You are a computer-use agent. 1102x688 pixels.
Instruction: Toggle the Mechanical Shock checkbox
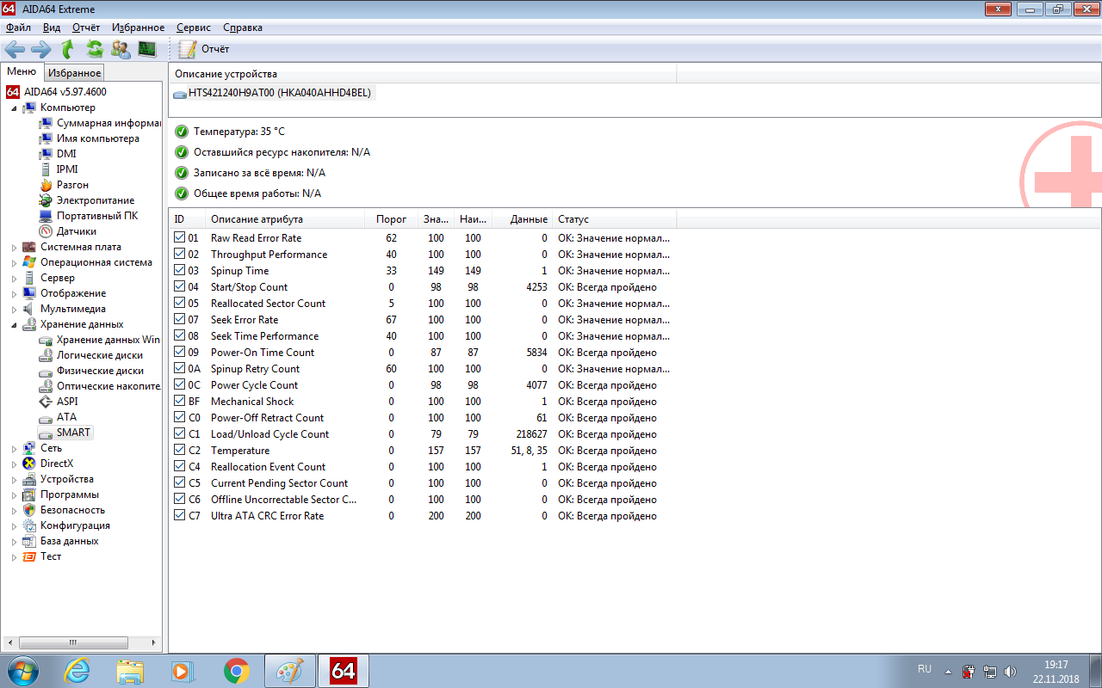(179, 401)
